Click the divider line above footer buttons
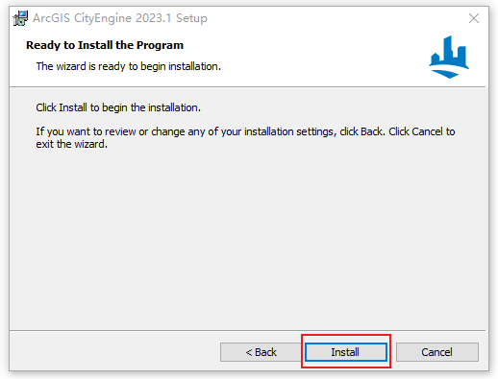 coord(247,330)
